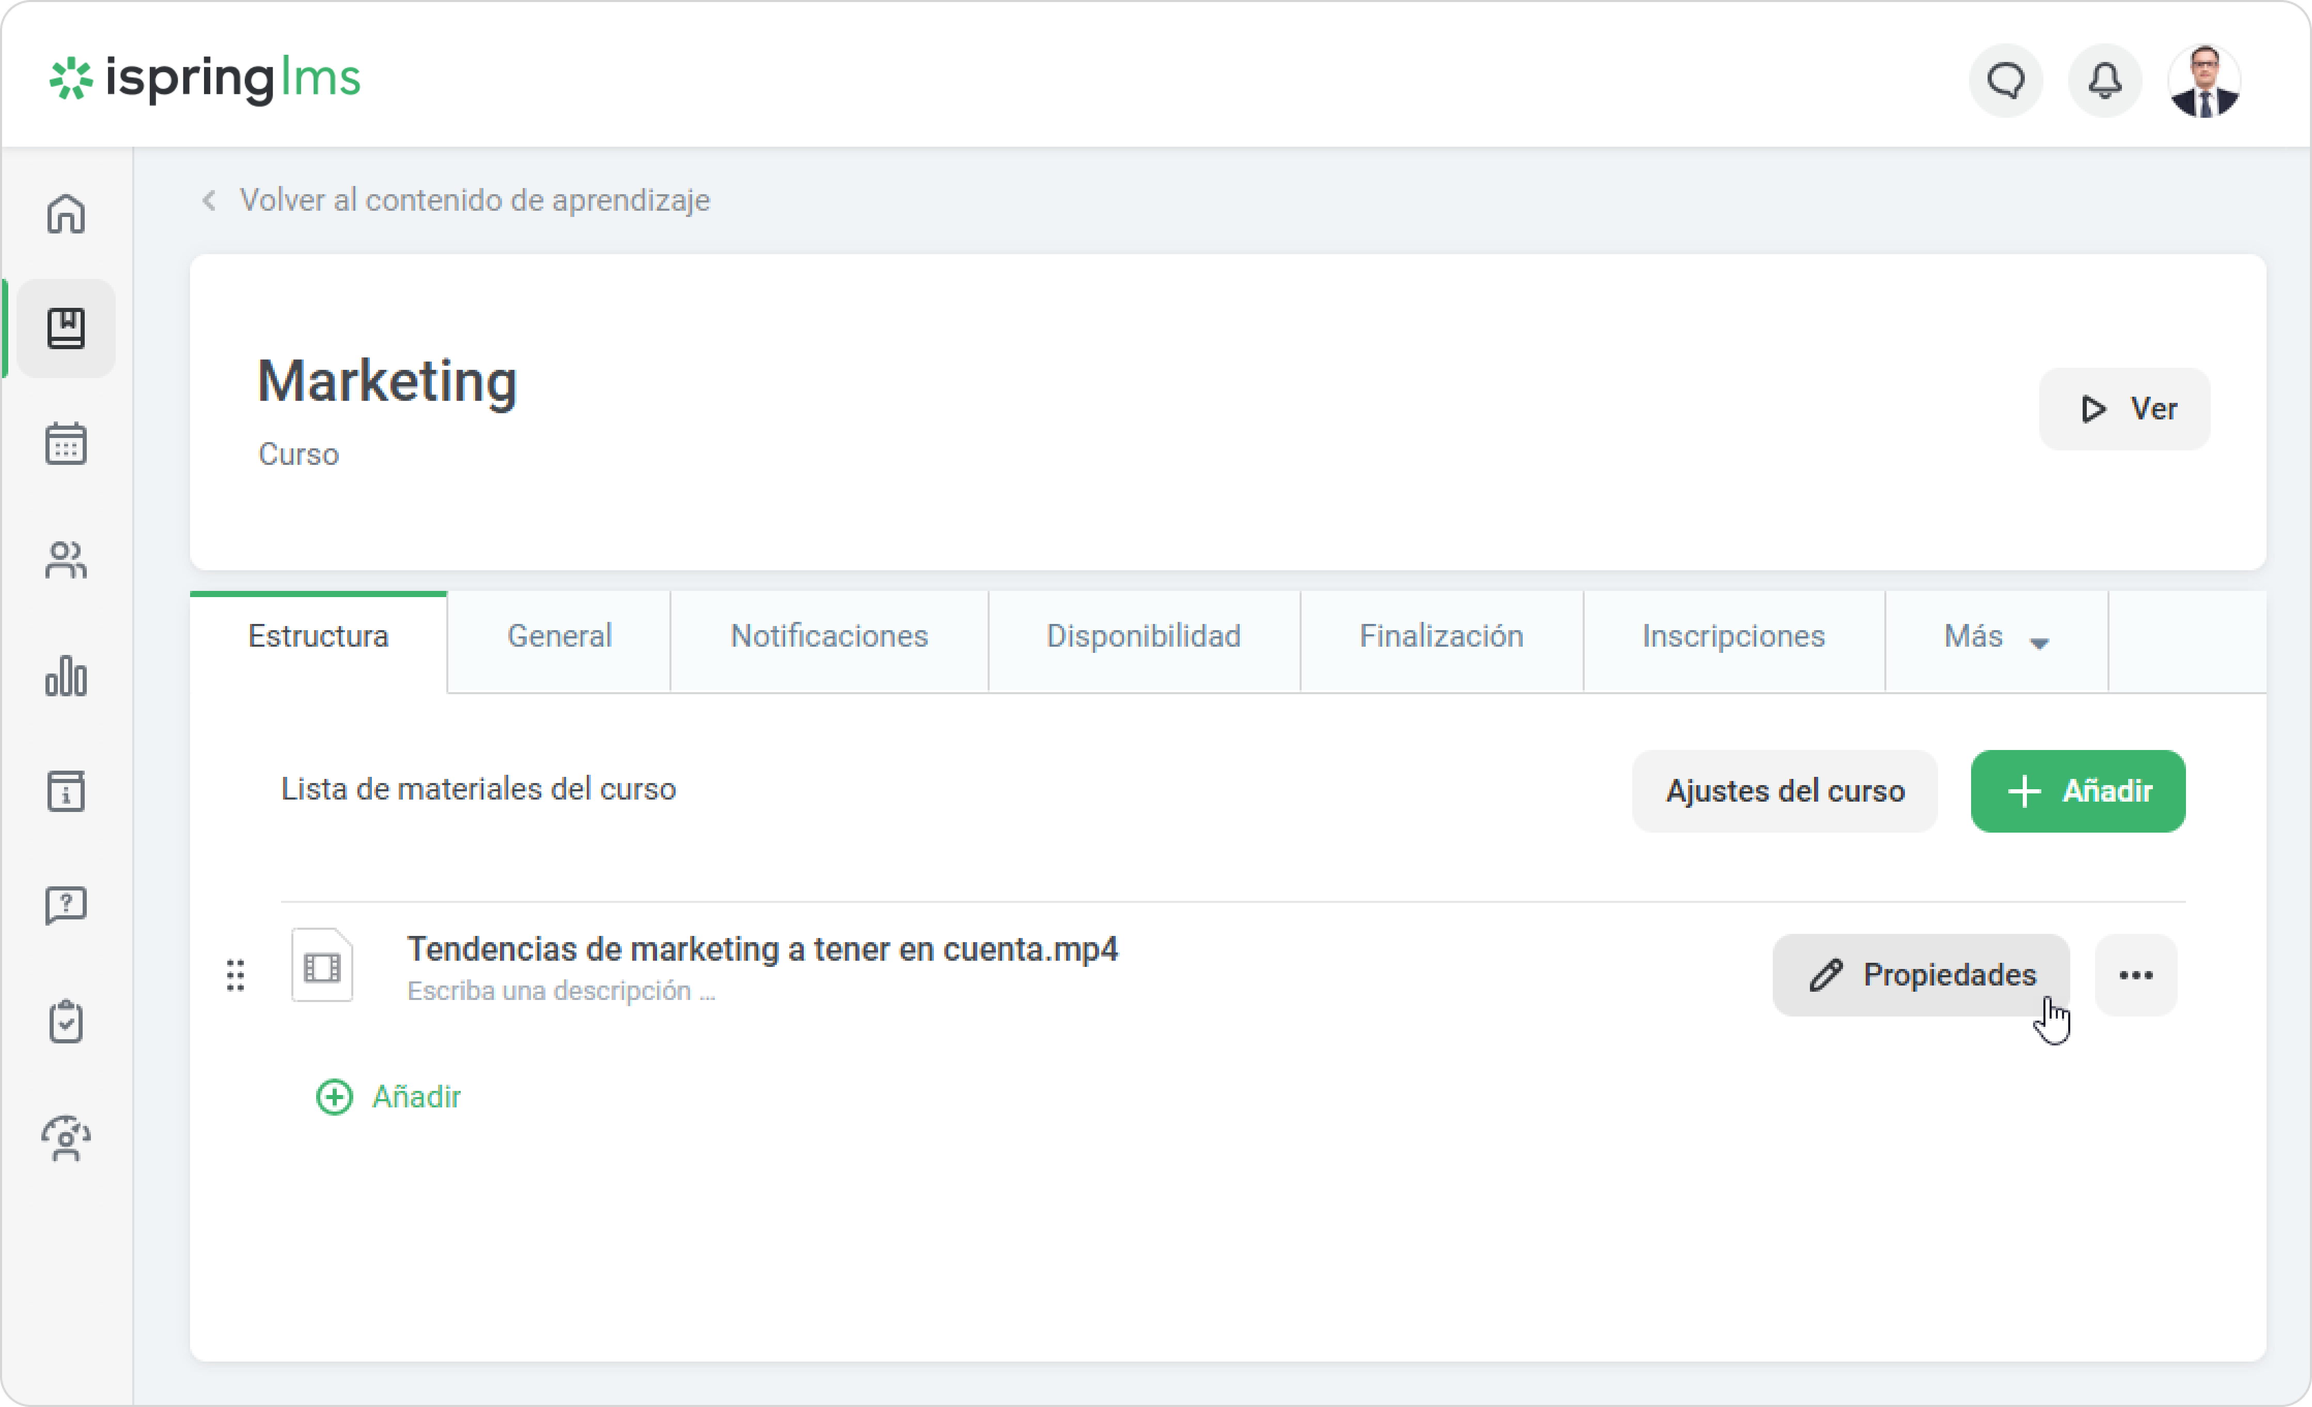Switch to the General tab
Image resolution: width=2312 pixels, height=1407 pixels.
(x=559, y=637)
